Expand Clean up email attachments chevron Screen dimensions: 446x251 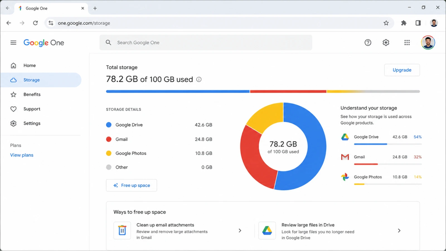pos(240,230)
